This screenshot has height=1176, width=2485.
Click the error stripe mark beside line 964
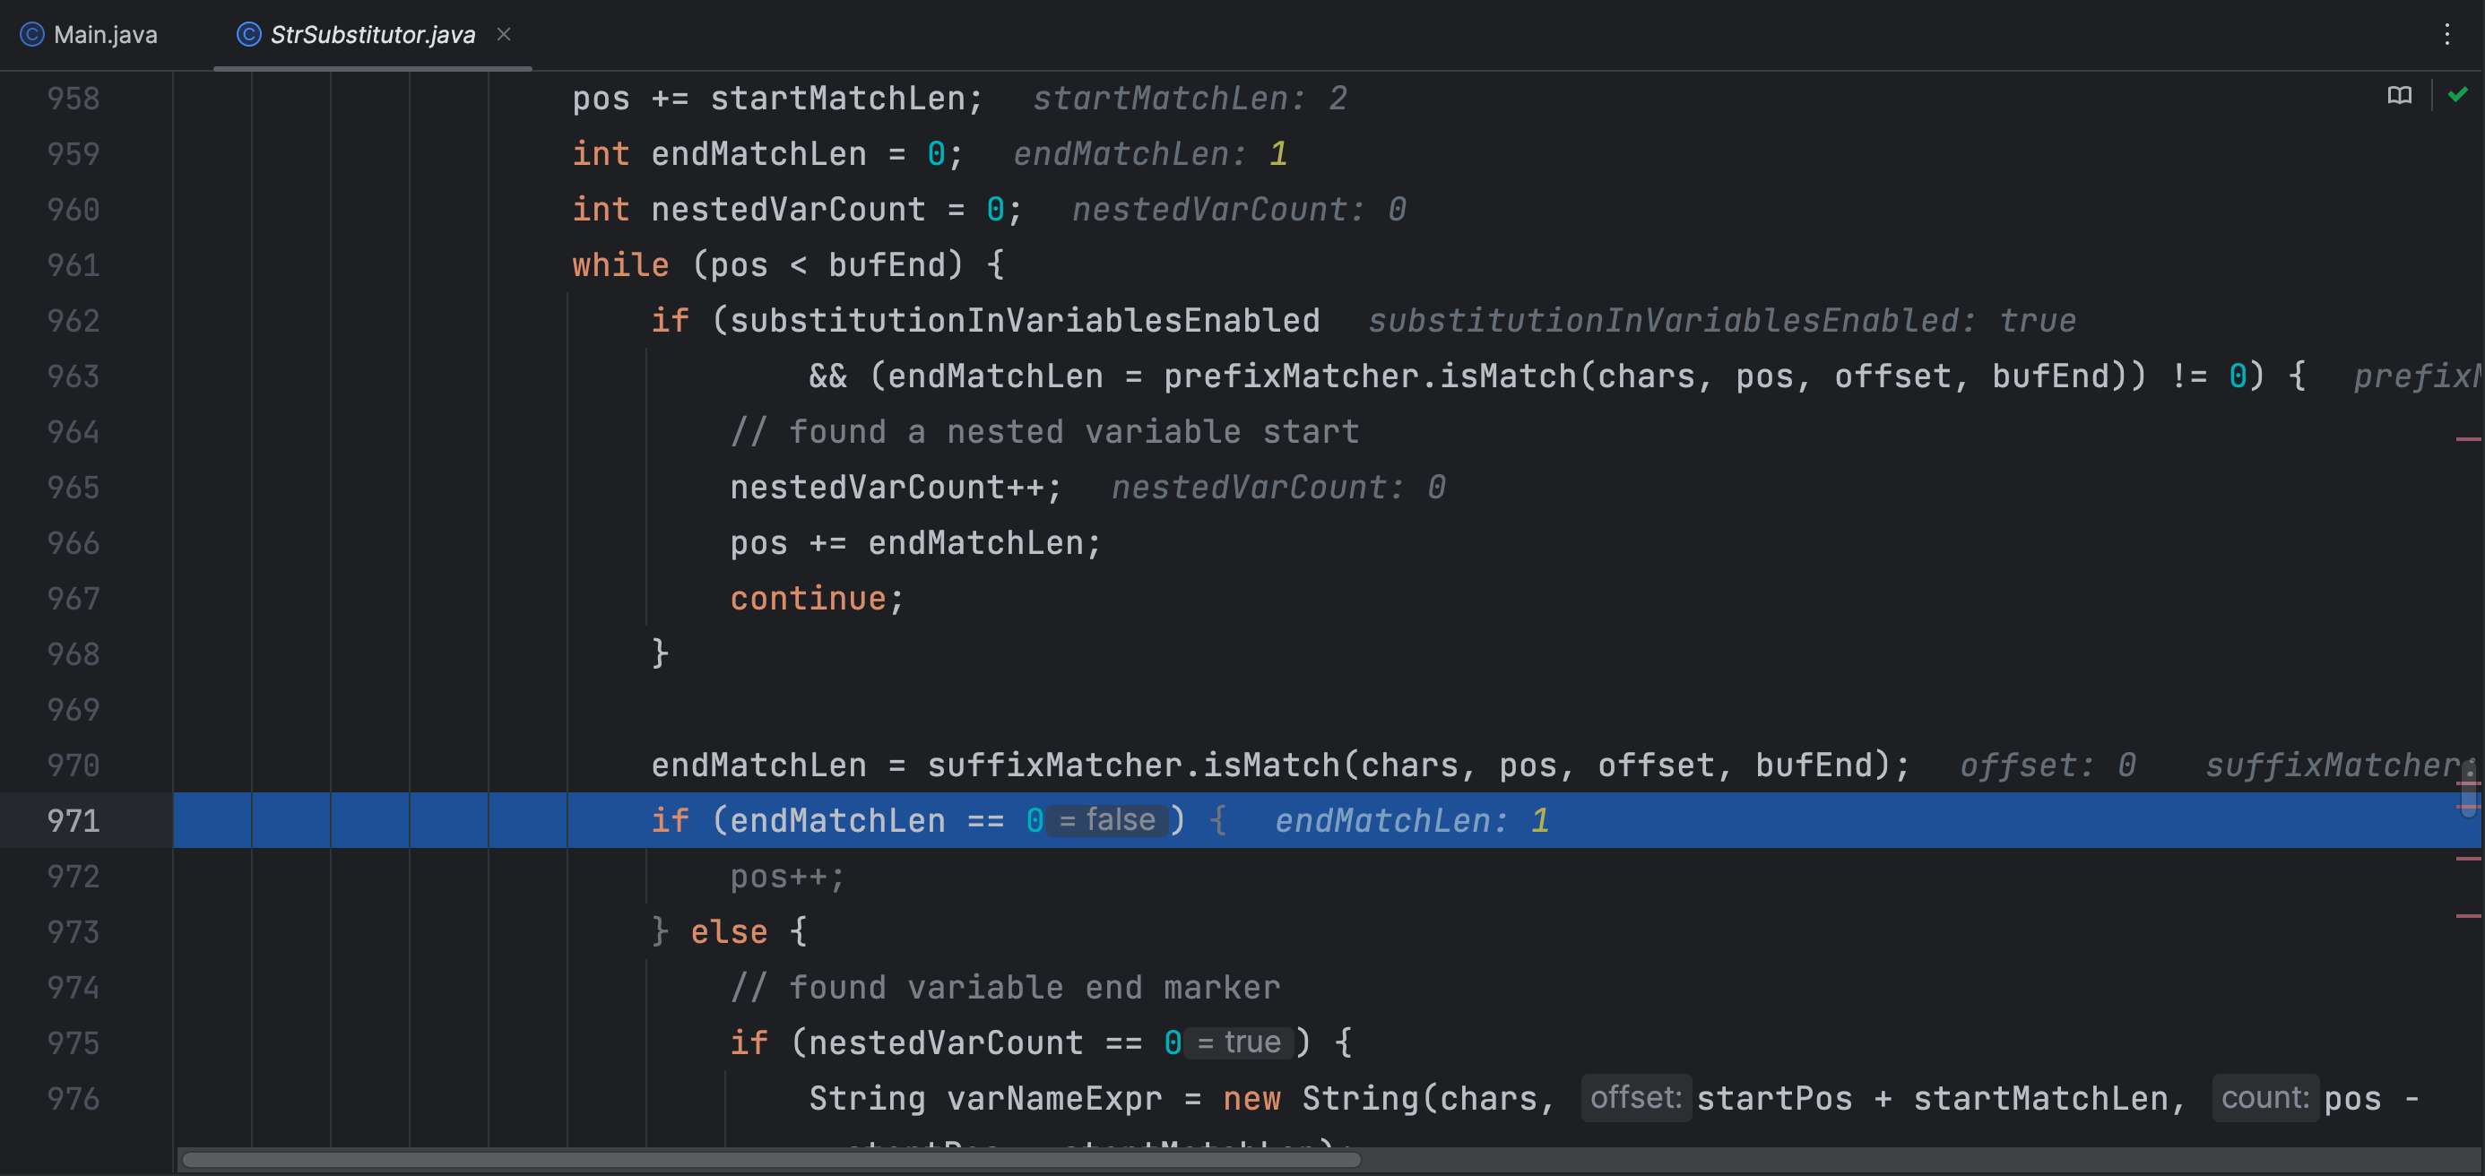[2467, 439]
